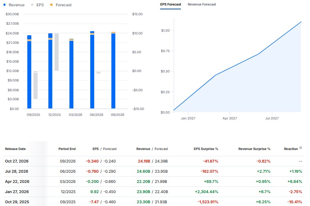Click the 12/2025 gray EPS bar
The width and height of the screenshot is (310, 206).
tap(57, 52)
